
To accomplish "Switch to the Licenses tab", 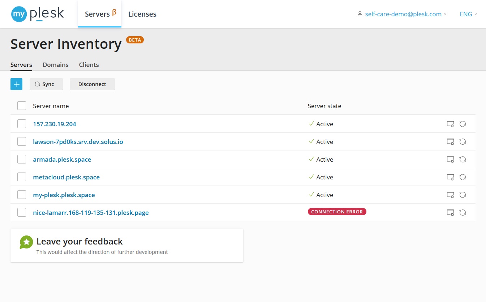I will click(x=142, y=14).
